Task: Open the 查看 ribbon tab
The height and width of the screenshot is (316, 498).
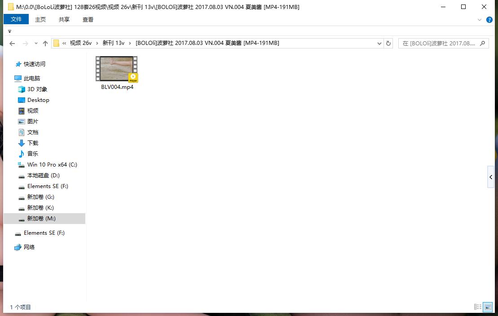Action: [88, 20]
